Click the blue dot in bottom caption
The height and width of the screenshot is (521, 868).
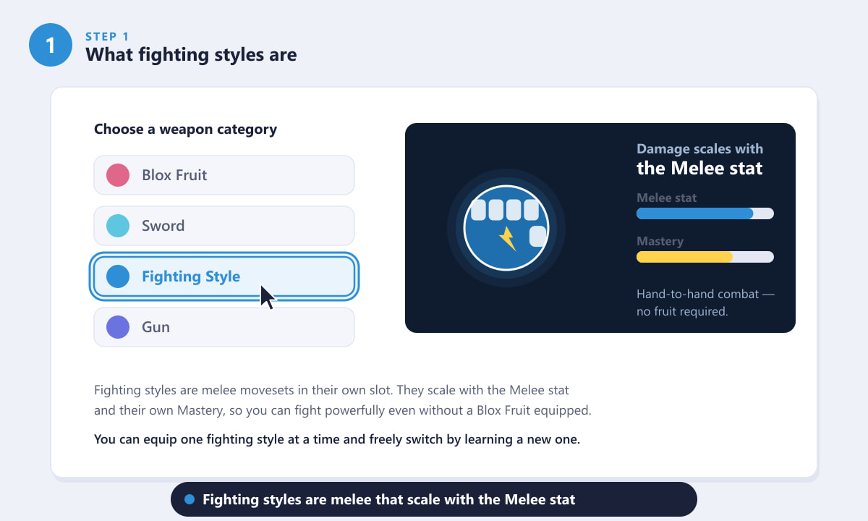pyautogui.click(x=190, y=499)
